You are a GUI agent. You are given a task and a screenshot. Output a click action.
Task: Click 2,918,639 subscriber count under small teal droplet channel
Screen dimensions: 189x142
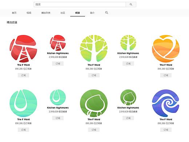coord(58,111)
